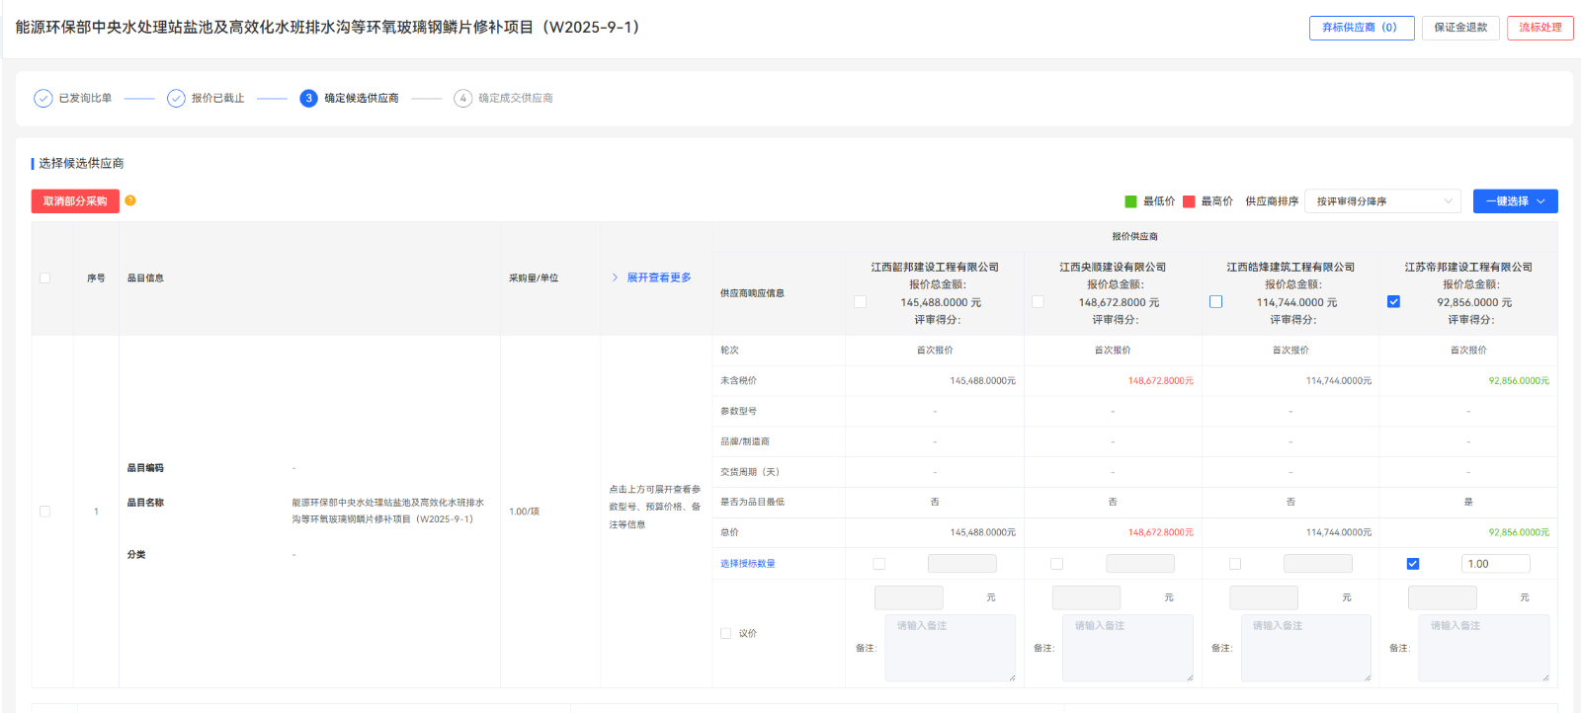1581x713 pixels.
Task: Open the 一键选择 dropdown button
Action: point(1515,201)
